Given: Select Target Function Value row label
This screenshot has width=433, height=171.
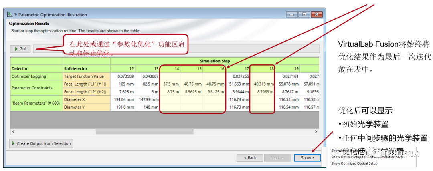Looking at the screenshot, I should [87, 76].
